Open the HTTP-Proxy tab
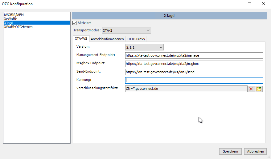 pyautogui.click(x=136, y=39)
